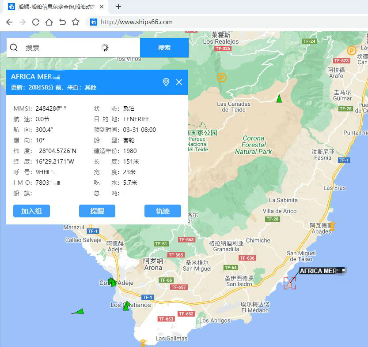Select the green vessel triangle near Costa Adeje

coord(112,281)
